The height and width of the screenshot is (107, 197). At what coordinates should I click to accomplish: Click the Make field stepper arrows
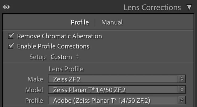pyautogui.click(x=182, y=79)
